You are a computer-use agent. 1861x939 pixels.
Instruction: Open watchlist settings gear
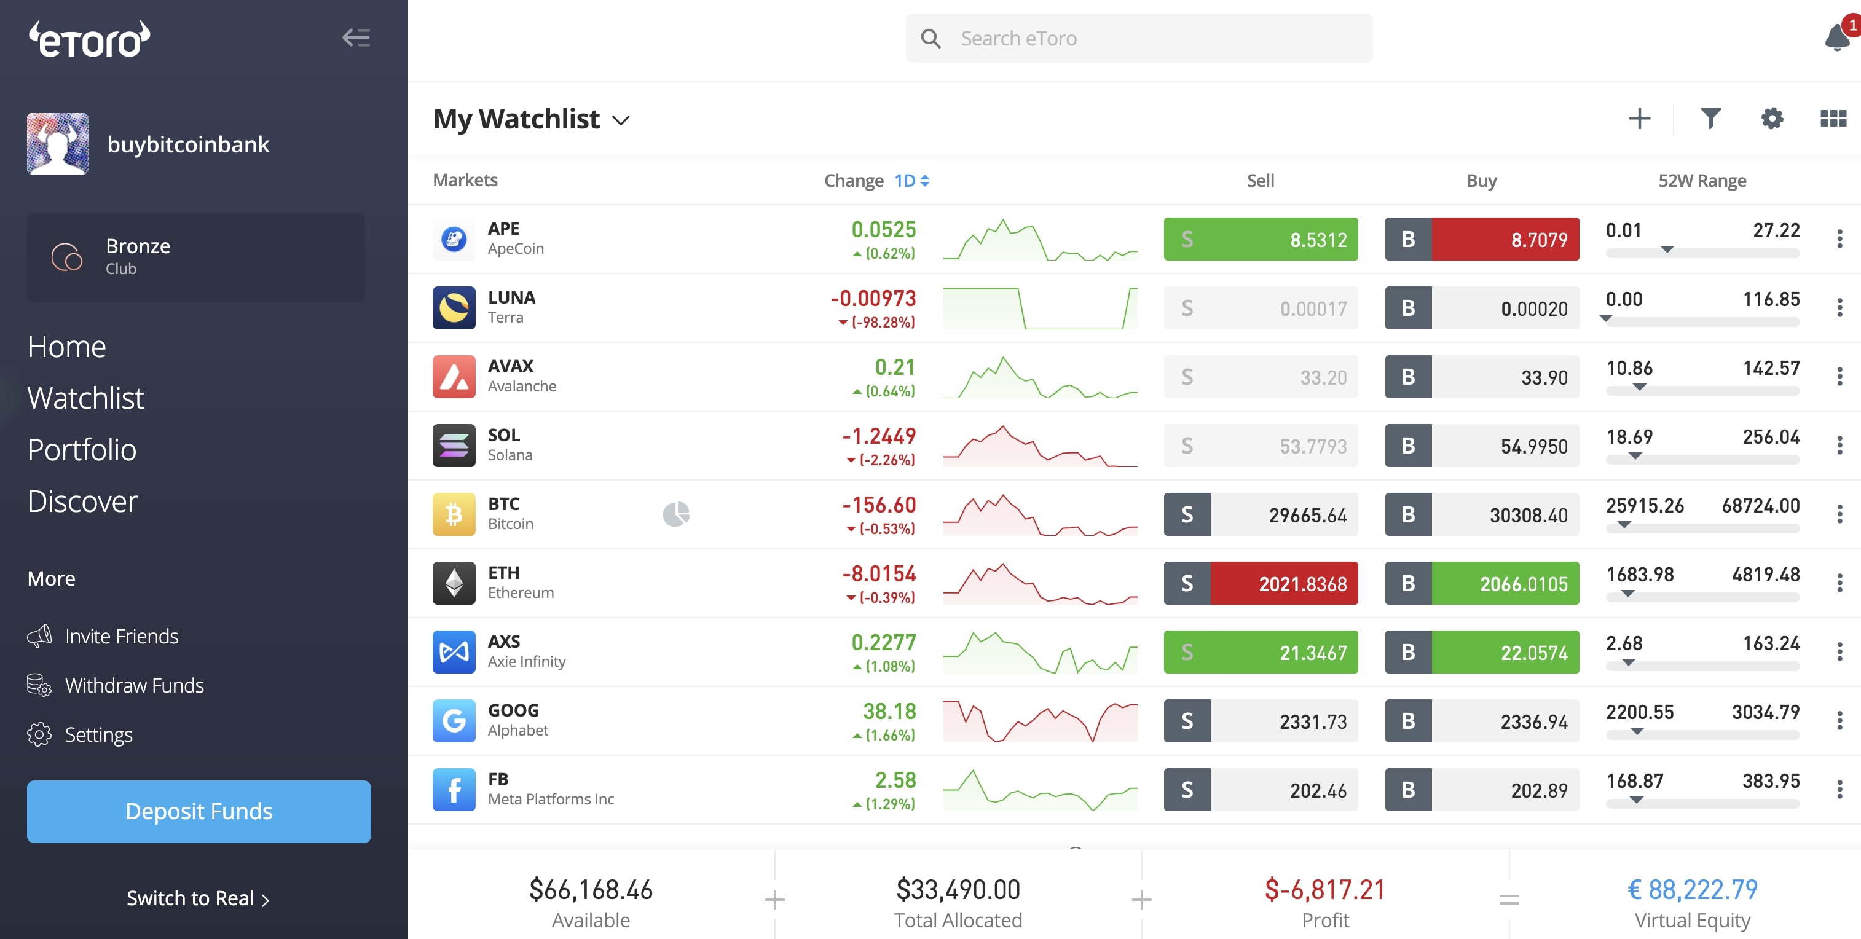tap(1771, 119)
